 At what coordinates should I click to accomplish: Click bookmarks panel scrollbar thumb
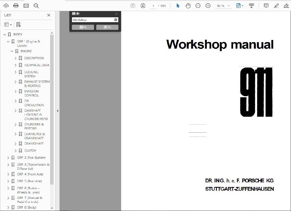tap(52, 110)
